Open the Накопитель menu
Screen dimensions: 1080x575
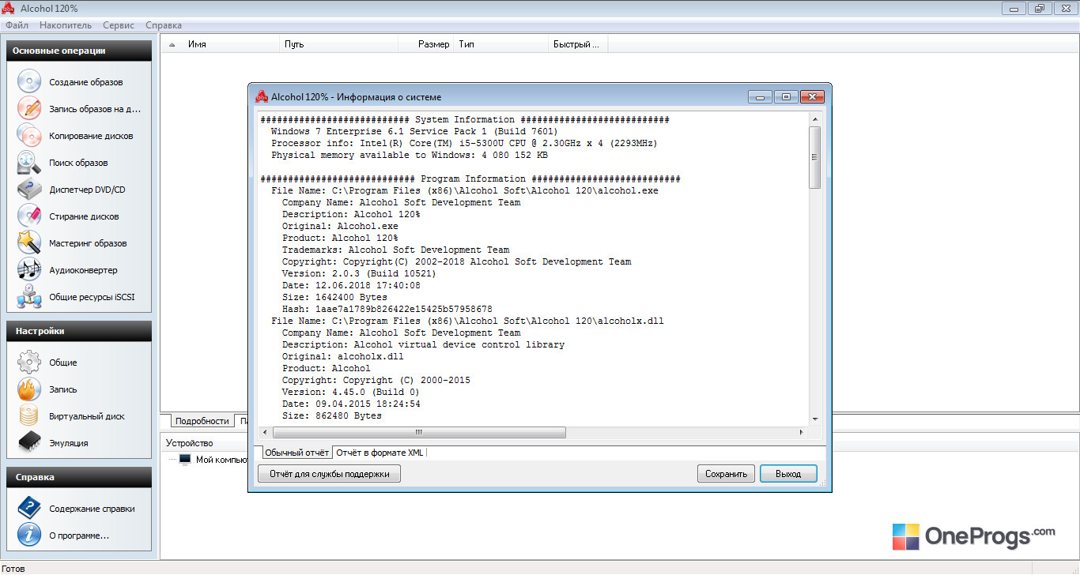pyautogui.click(x=65, y=25)
